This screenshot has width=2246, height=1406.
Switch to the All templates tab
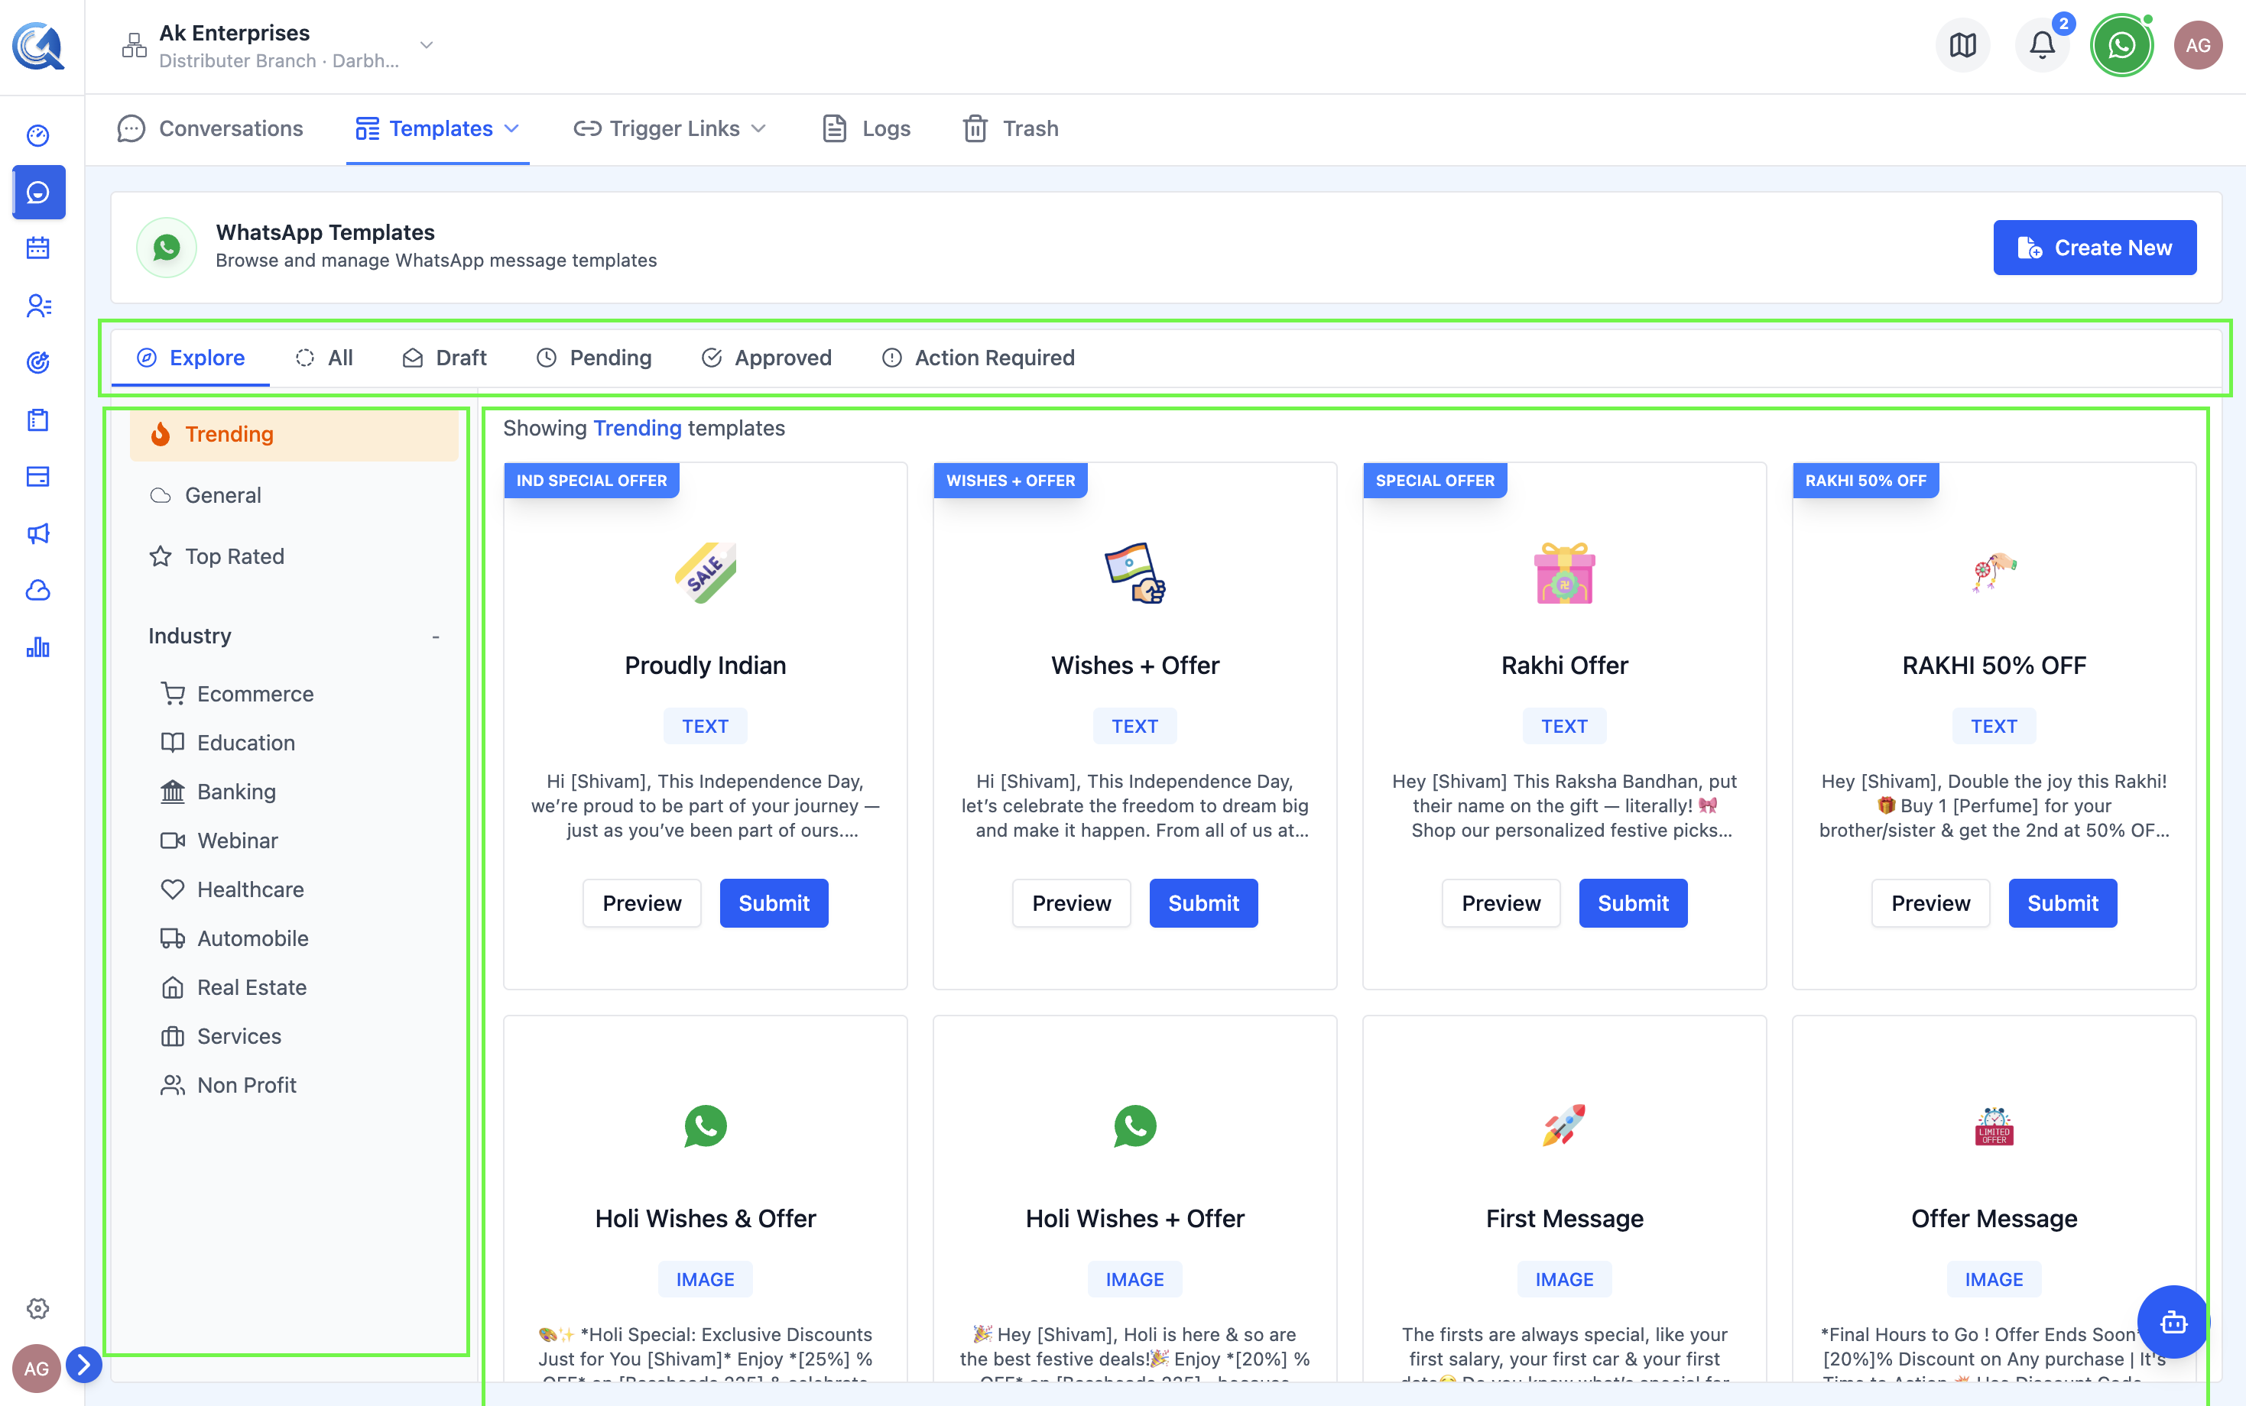coord(325,358)
